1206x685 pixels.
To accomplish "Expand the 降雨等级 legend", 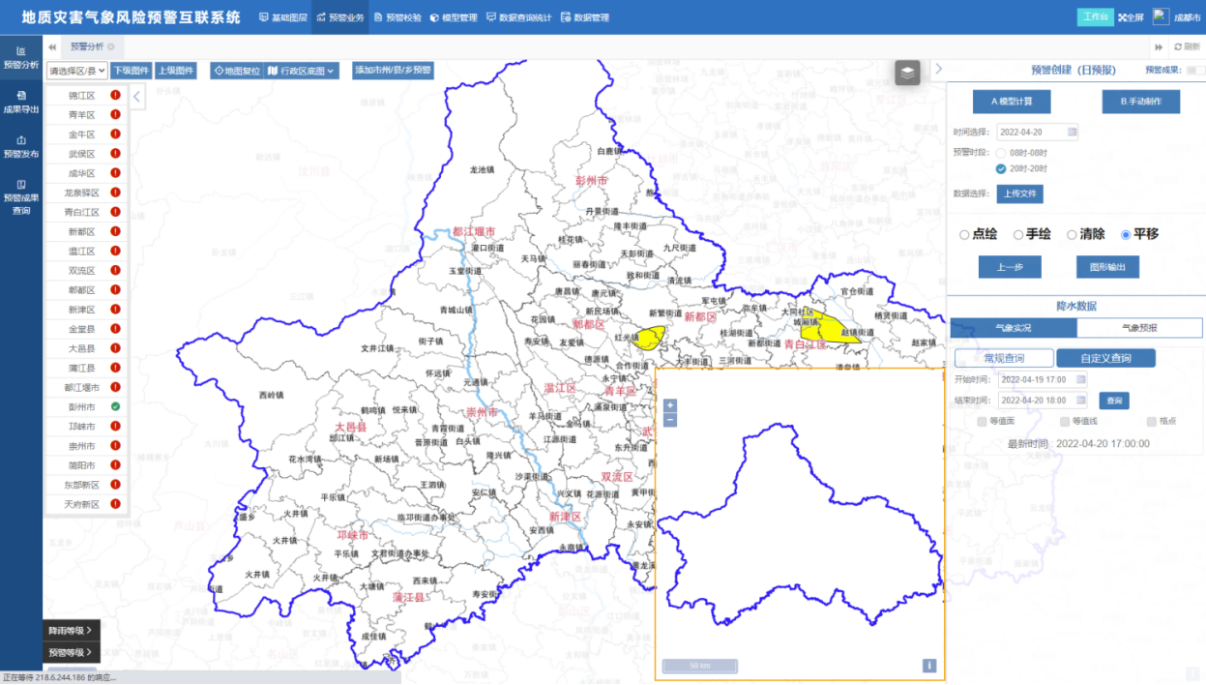I will pyautogui.click(x=71, y=631).
